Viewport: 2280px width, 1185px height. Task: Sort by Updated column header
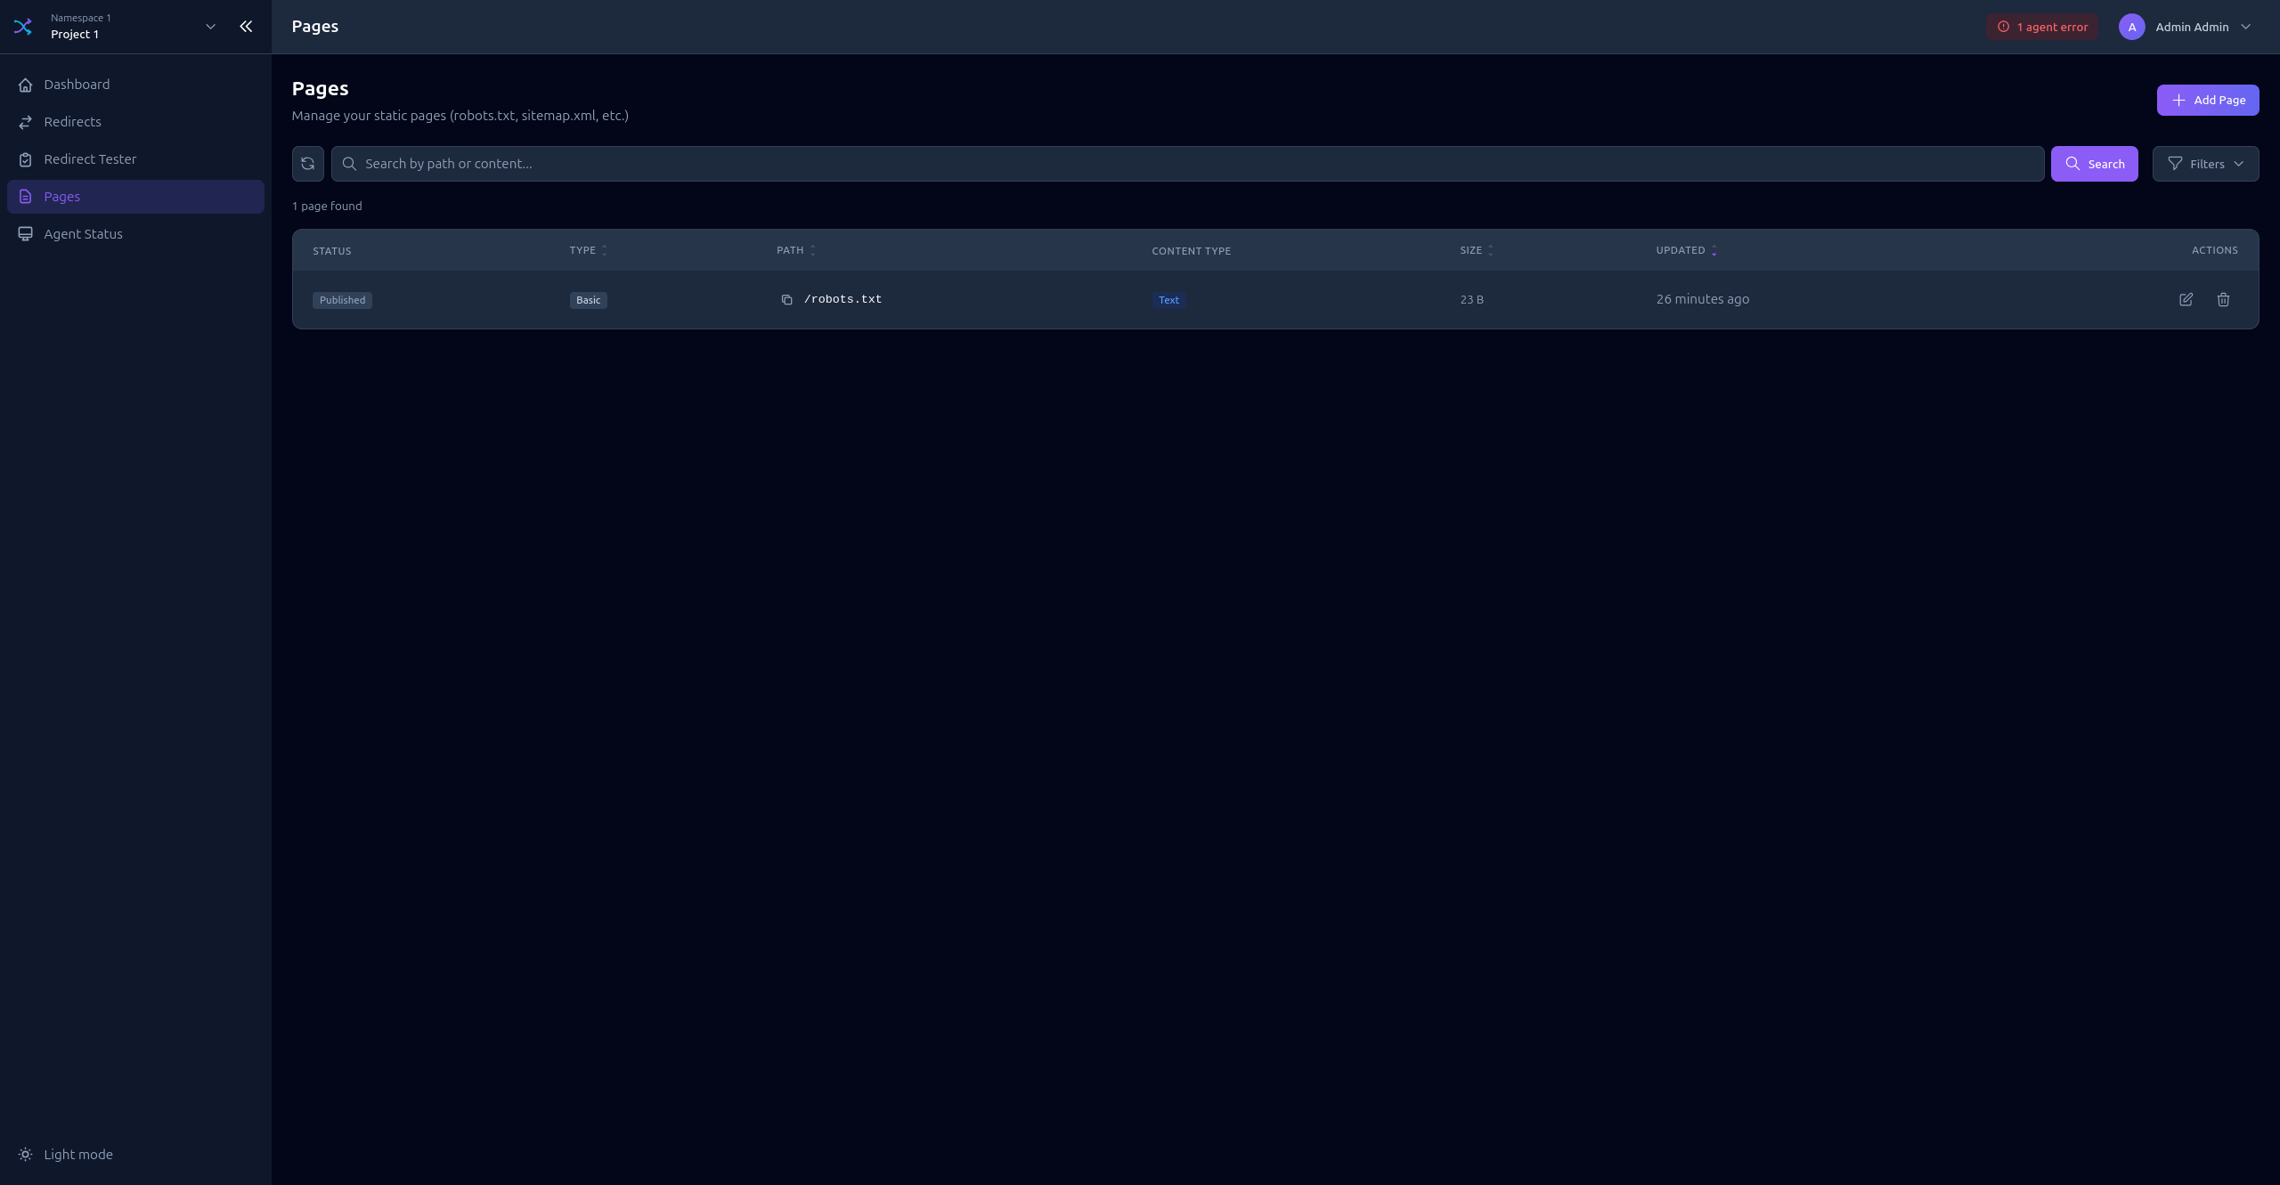pyautogui.click(x=1685, y=250)
